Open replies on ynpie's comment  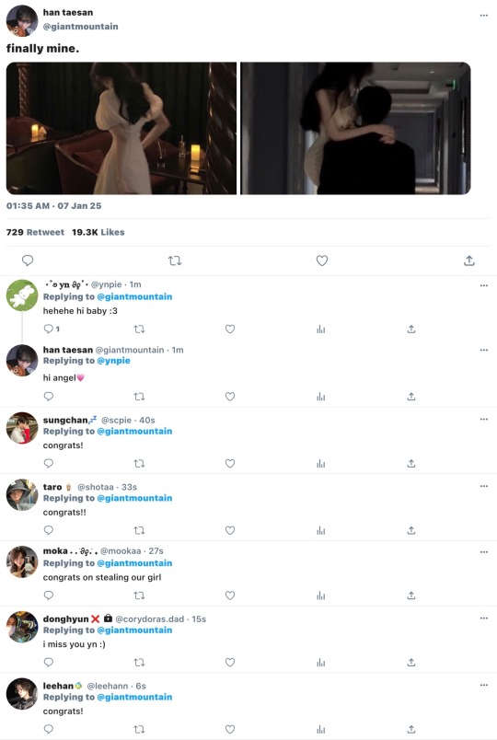[51, 329]
